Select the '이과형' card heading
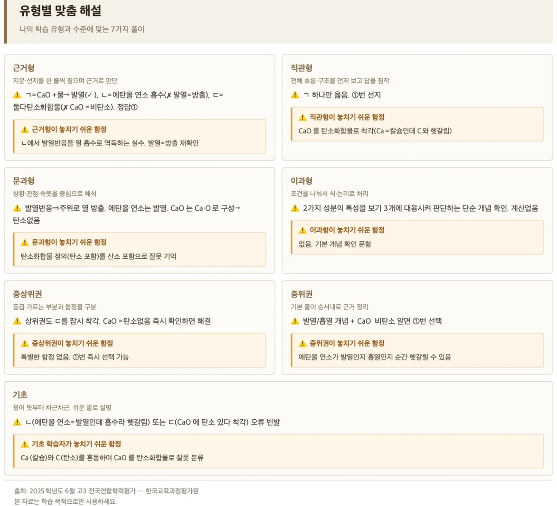Image resolution: width=557 pixels, height=506 pixels. [302, 181]
